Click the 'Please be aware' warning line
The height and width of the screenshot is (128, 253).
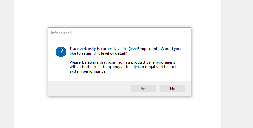122,62
